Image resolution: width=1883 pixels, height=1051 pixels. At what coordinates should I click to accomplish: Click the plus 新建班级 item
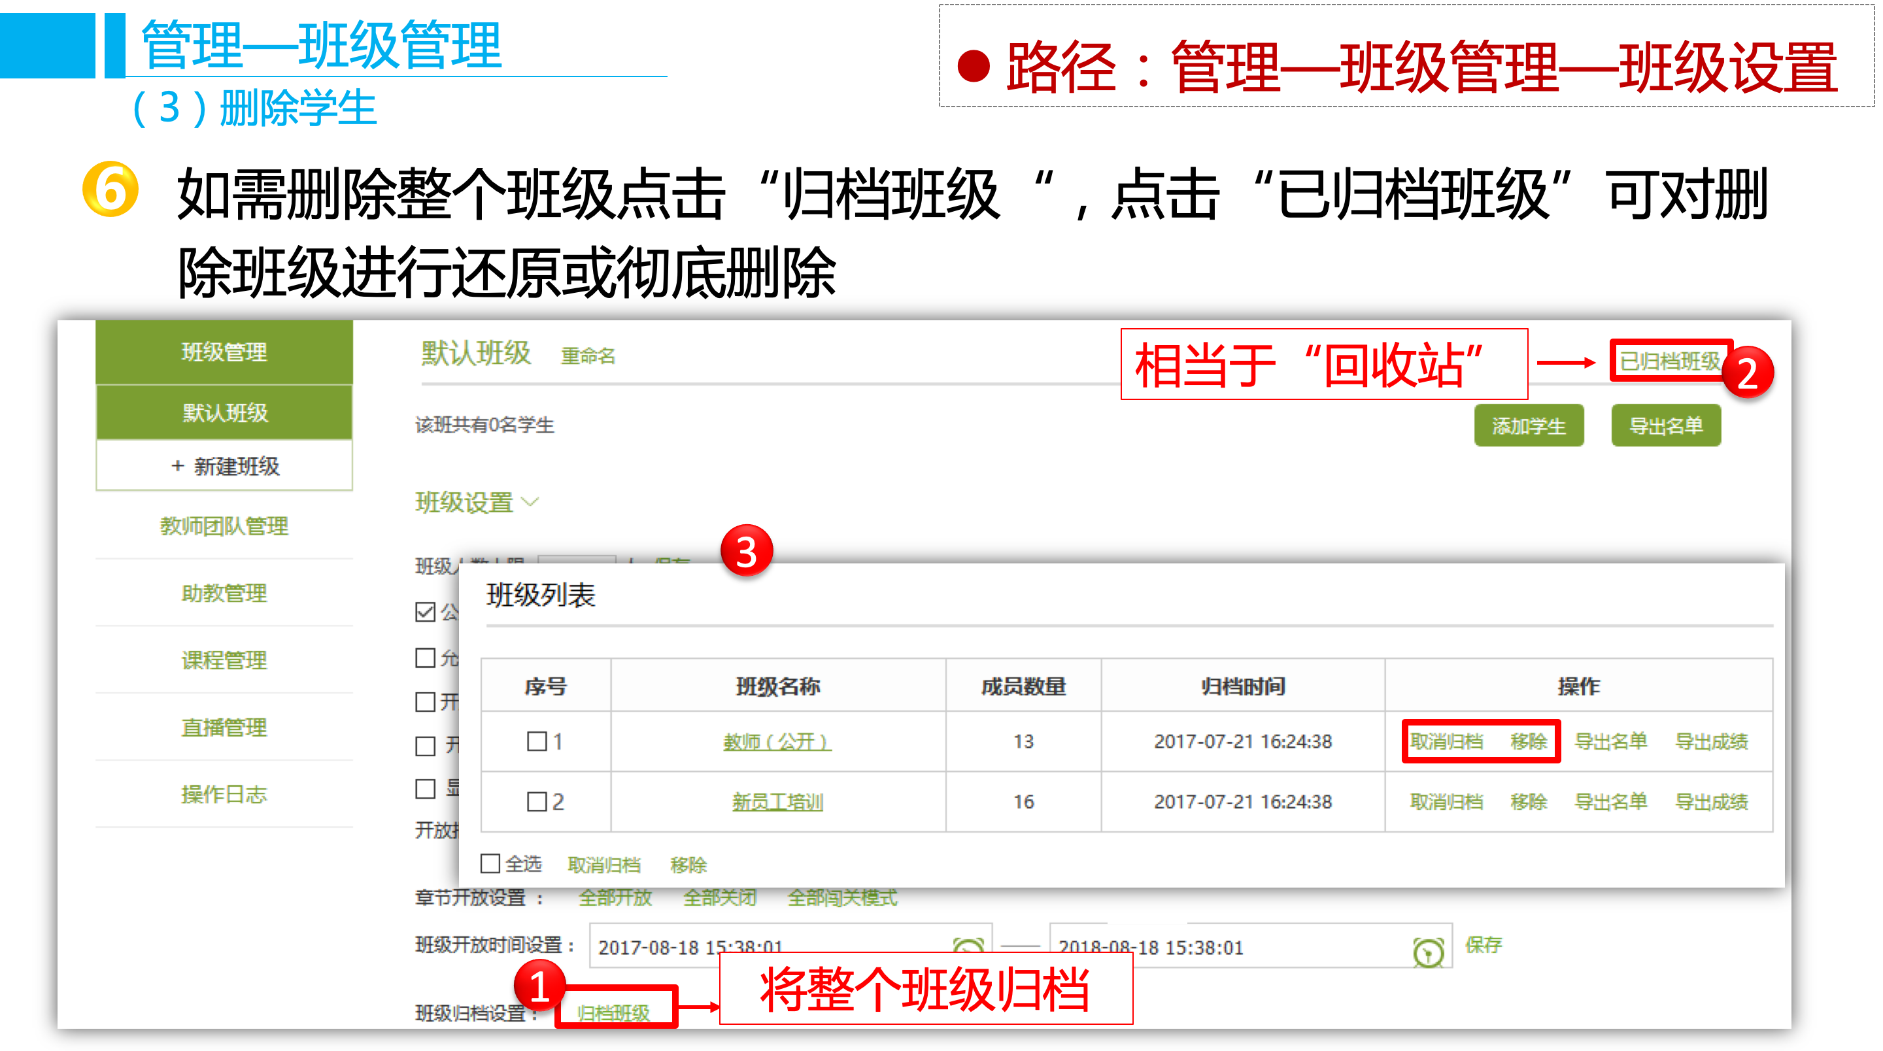click(x=224, y=466)
